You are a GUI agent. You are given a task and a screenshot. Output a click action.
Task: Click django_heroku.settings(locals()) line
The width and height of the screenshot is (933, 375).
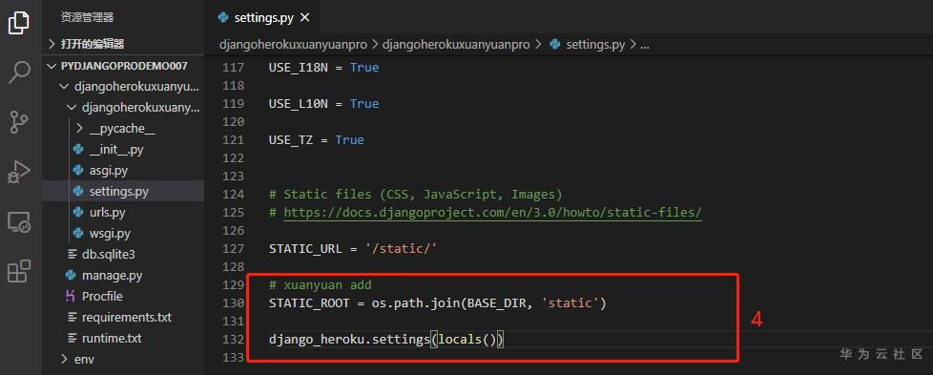coord(386,340)
